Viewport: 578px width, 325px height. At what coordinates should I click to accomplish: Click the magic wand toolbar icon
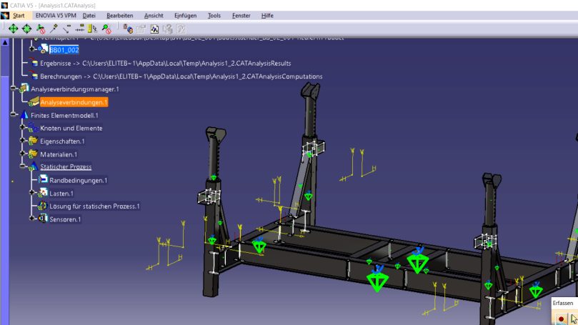tap(54, 29)
